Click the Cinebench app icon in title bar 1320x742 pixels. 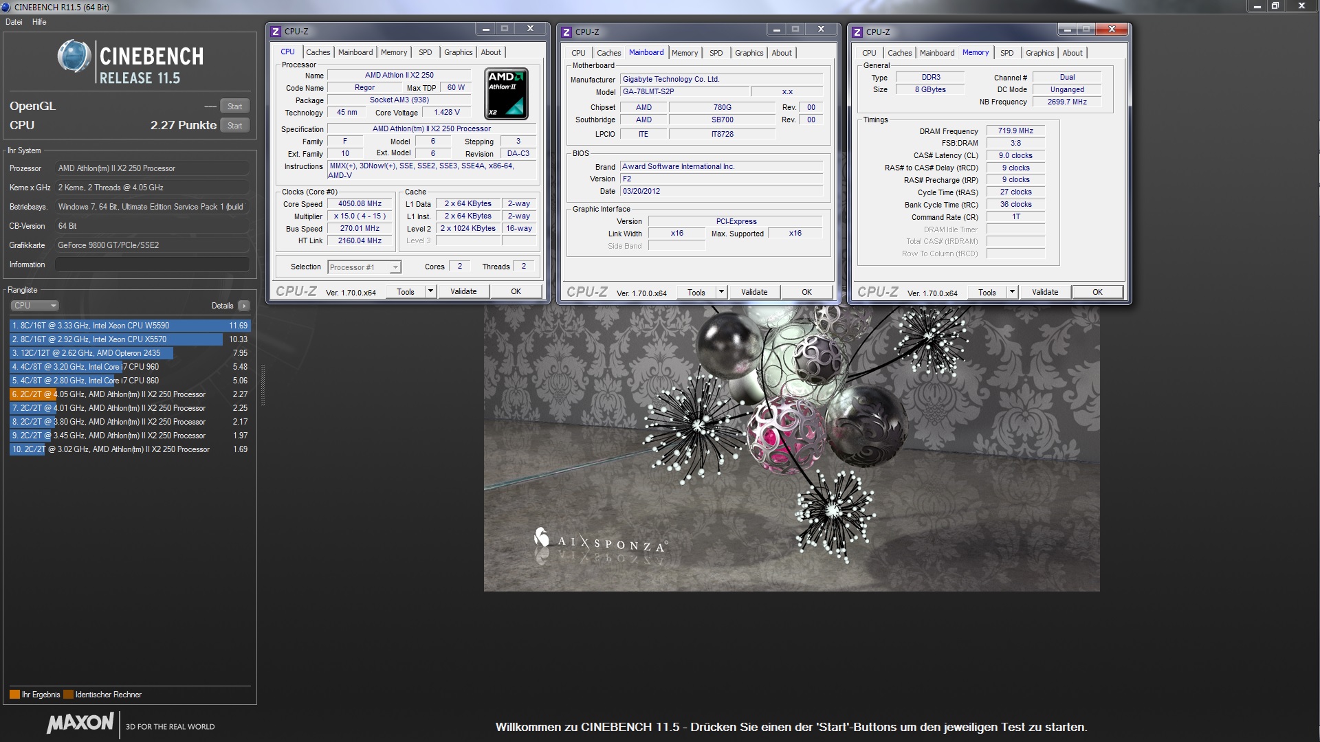coord(6,7)
